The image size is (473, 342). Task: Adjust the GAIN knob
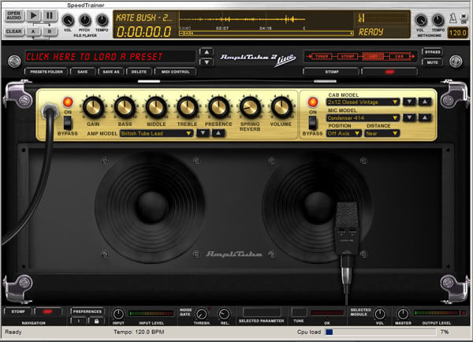click(93, 108)
